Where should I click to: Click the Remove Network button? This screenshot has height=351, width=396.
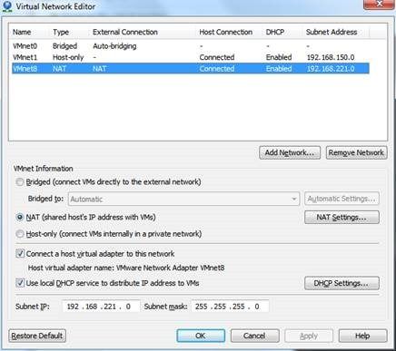coord(356,152)
